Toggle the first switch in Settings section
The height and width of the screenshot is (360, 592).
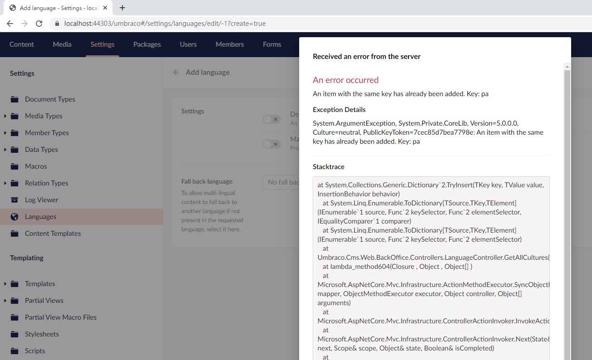point(272,119)
